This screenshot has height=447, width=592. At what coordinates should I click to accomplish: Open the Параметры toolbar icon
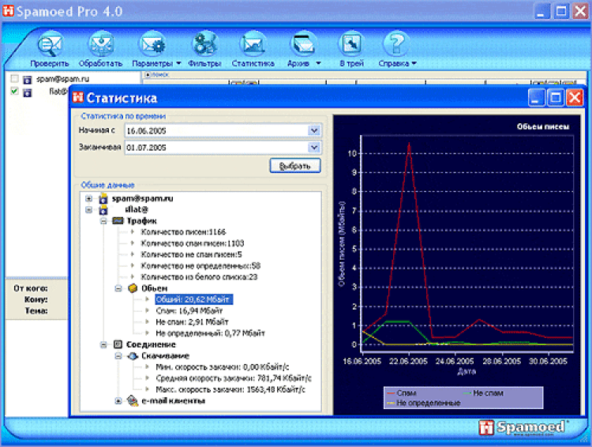click(152, 44)
